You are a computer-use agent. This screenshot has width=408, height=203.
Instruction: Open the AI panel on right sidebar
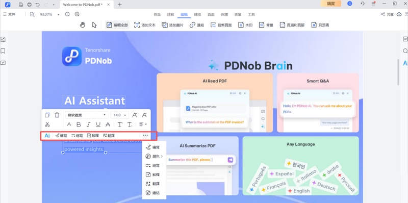[405, 63]
